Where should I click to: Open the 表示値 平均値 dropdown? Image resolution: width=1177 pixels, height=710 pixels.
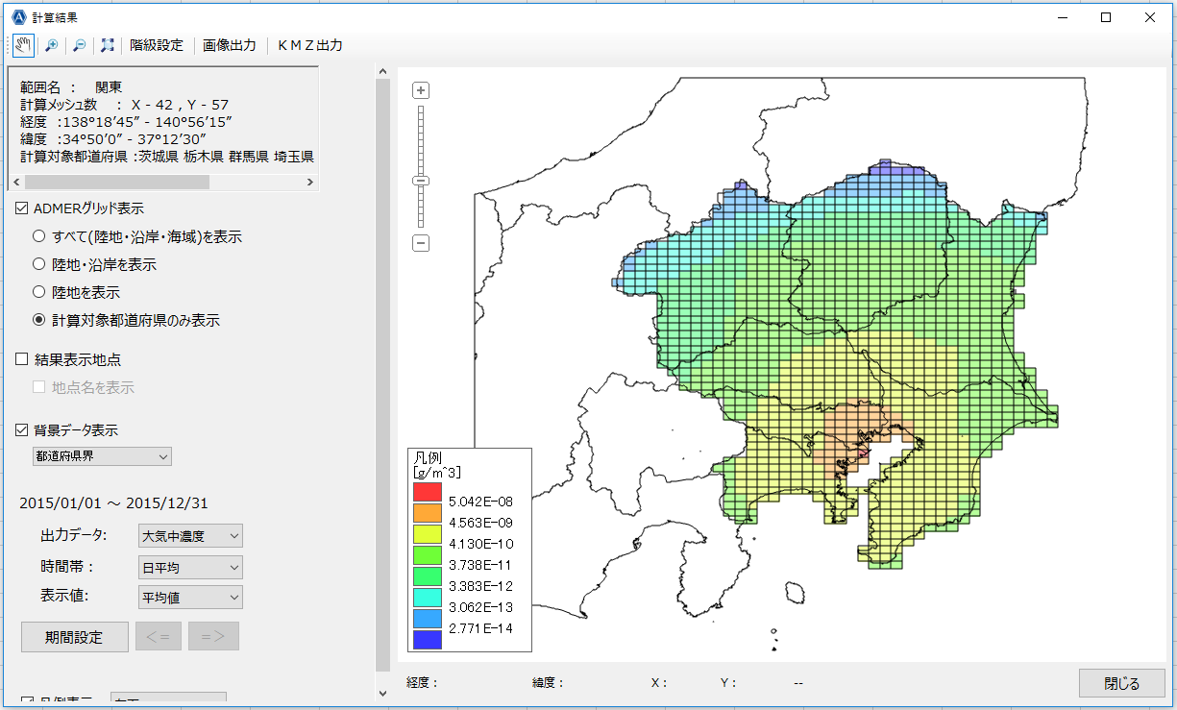coord(190,597)
